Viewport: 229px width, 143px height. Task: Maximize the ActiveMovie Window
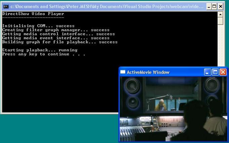[x=215, y=72]
